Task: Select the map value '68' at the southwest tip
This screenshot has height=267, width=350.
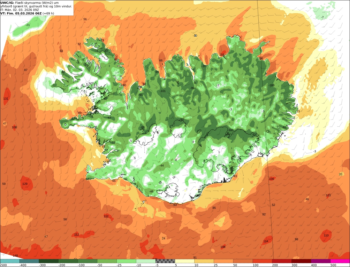Action: click(87, 179)
